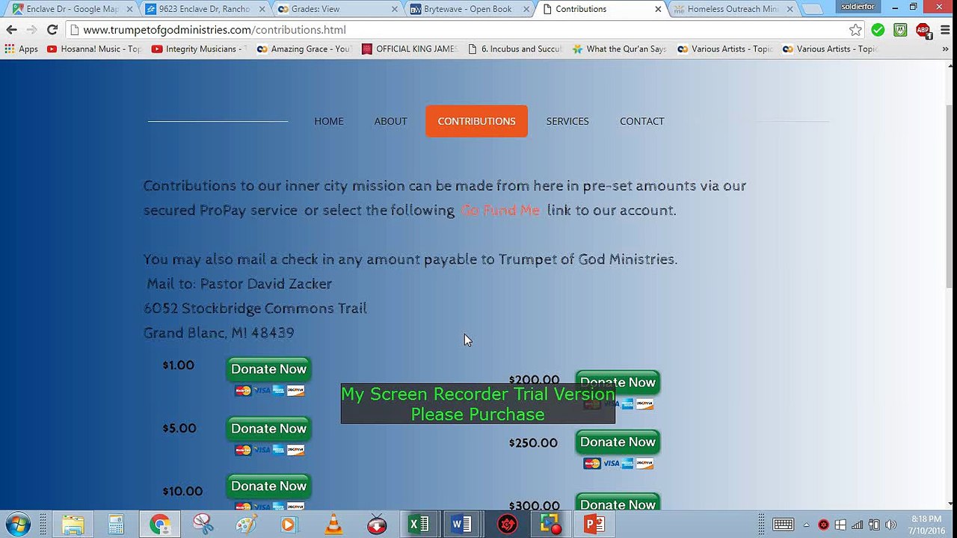
Task: Open SERVICES in the site navigation
Action: (567, 121)
